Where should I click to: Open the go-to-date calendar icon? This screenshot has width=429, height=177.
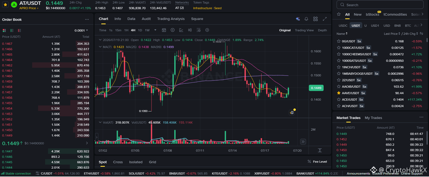pos(164,30)
